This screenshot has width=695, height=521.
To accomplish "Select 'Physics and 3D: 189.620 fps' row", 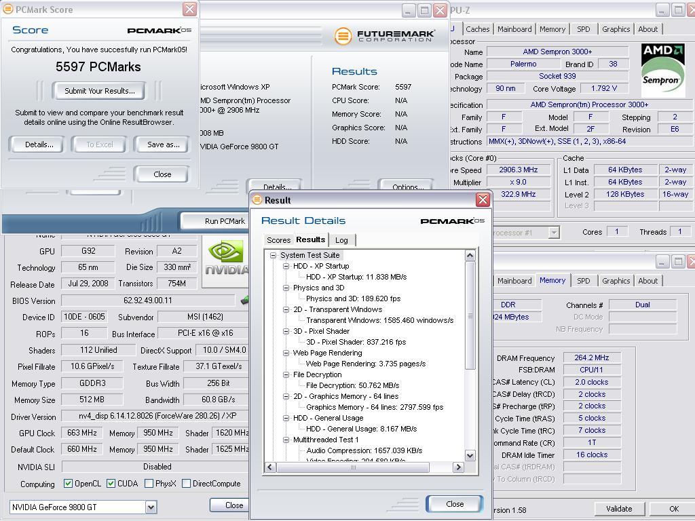I will [353, 298].
